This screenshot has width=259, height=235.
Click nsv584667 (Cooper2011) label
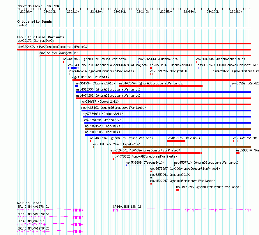point(100,102)
